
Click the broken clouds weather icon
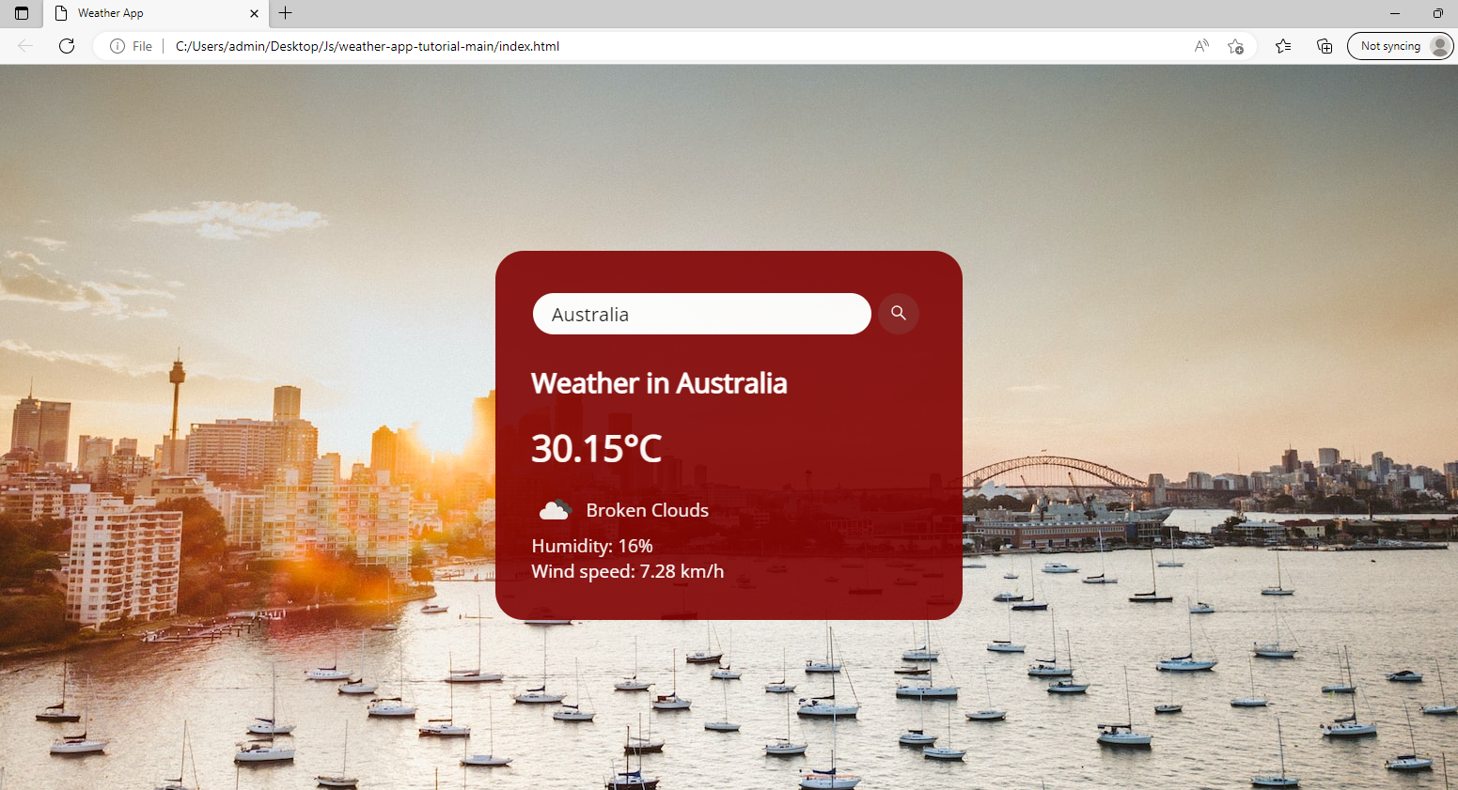555,509
